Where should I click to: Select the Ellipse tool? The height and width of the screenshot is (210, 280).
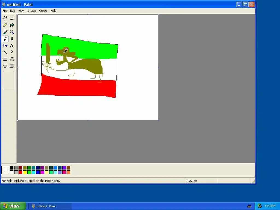pos(5,66)
